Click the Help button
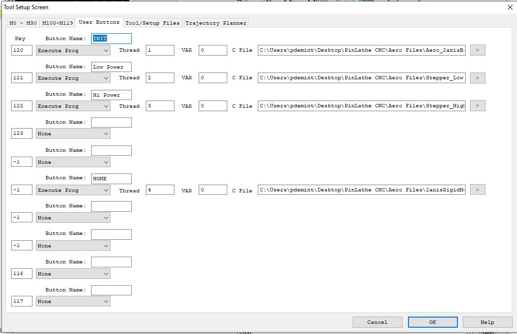 487,322
